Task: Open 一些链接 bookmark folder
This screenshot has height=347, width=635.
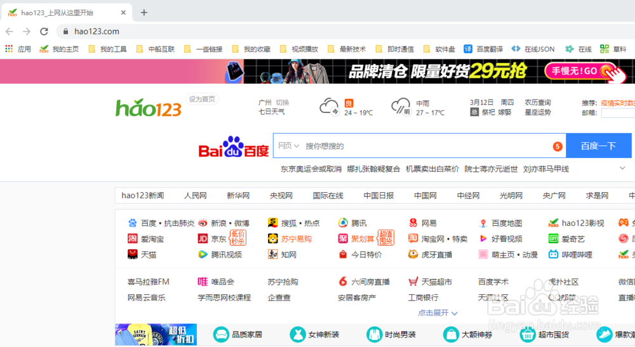Action: pyautogui.click(x=203, y=49)
